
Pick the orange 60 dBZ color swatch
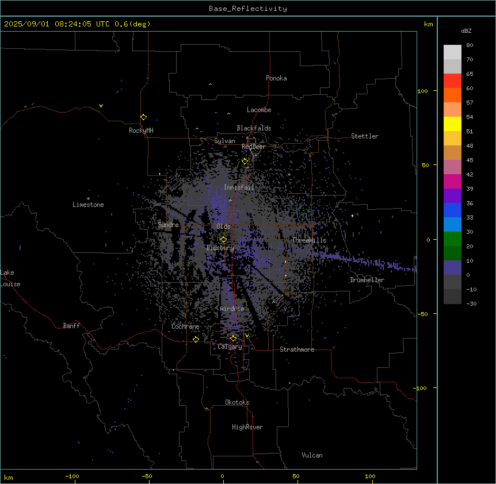tap(452, 95)
